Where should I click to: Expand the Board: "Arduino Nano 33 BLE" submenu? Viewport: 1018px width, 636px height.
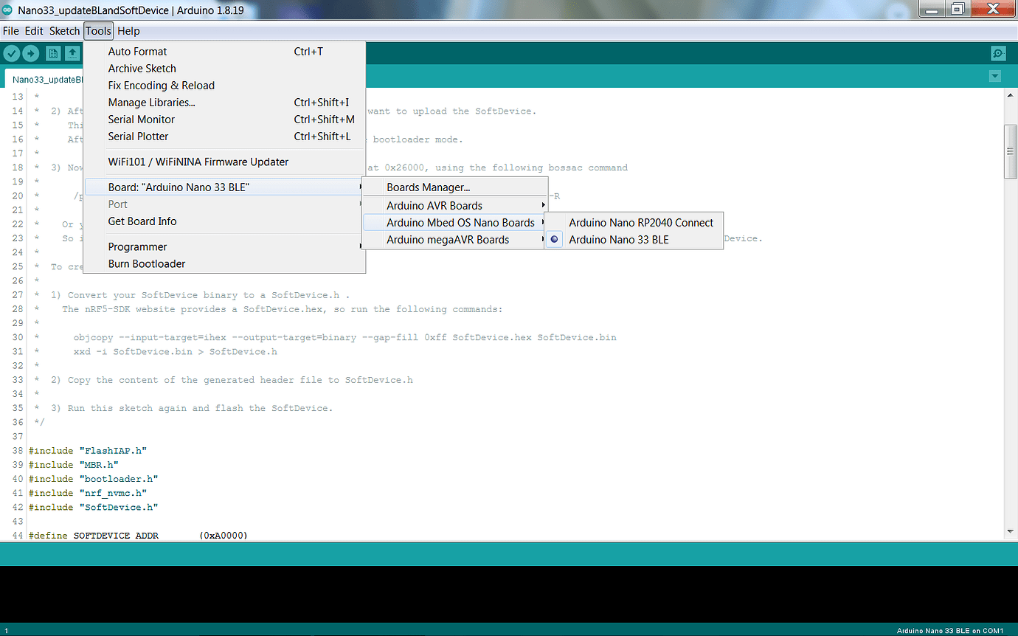(224, 187)
